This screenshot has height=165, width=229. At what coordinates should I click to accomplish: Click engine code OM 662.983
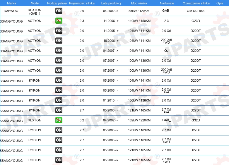point(196,11)
